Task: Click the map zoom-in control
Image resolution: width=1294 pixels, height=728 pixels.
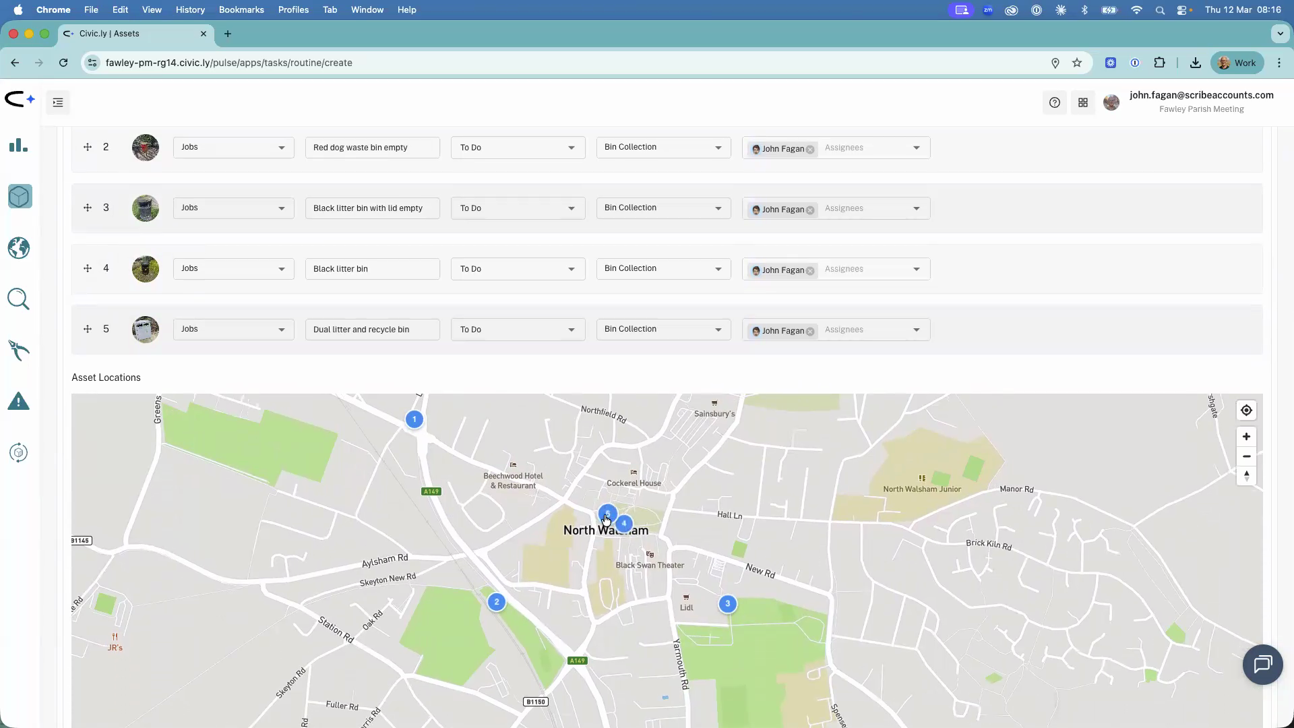Action: click(1245, 436)
